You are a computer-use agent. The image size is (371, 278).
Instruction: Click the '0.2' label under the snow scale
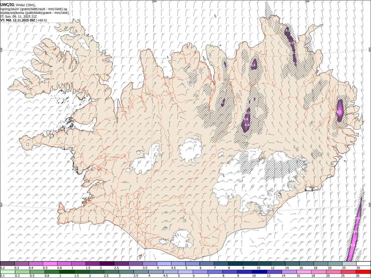(2, 268)
